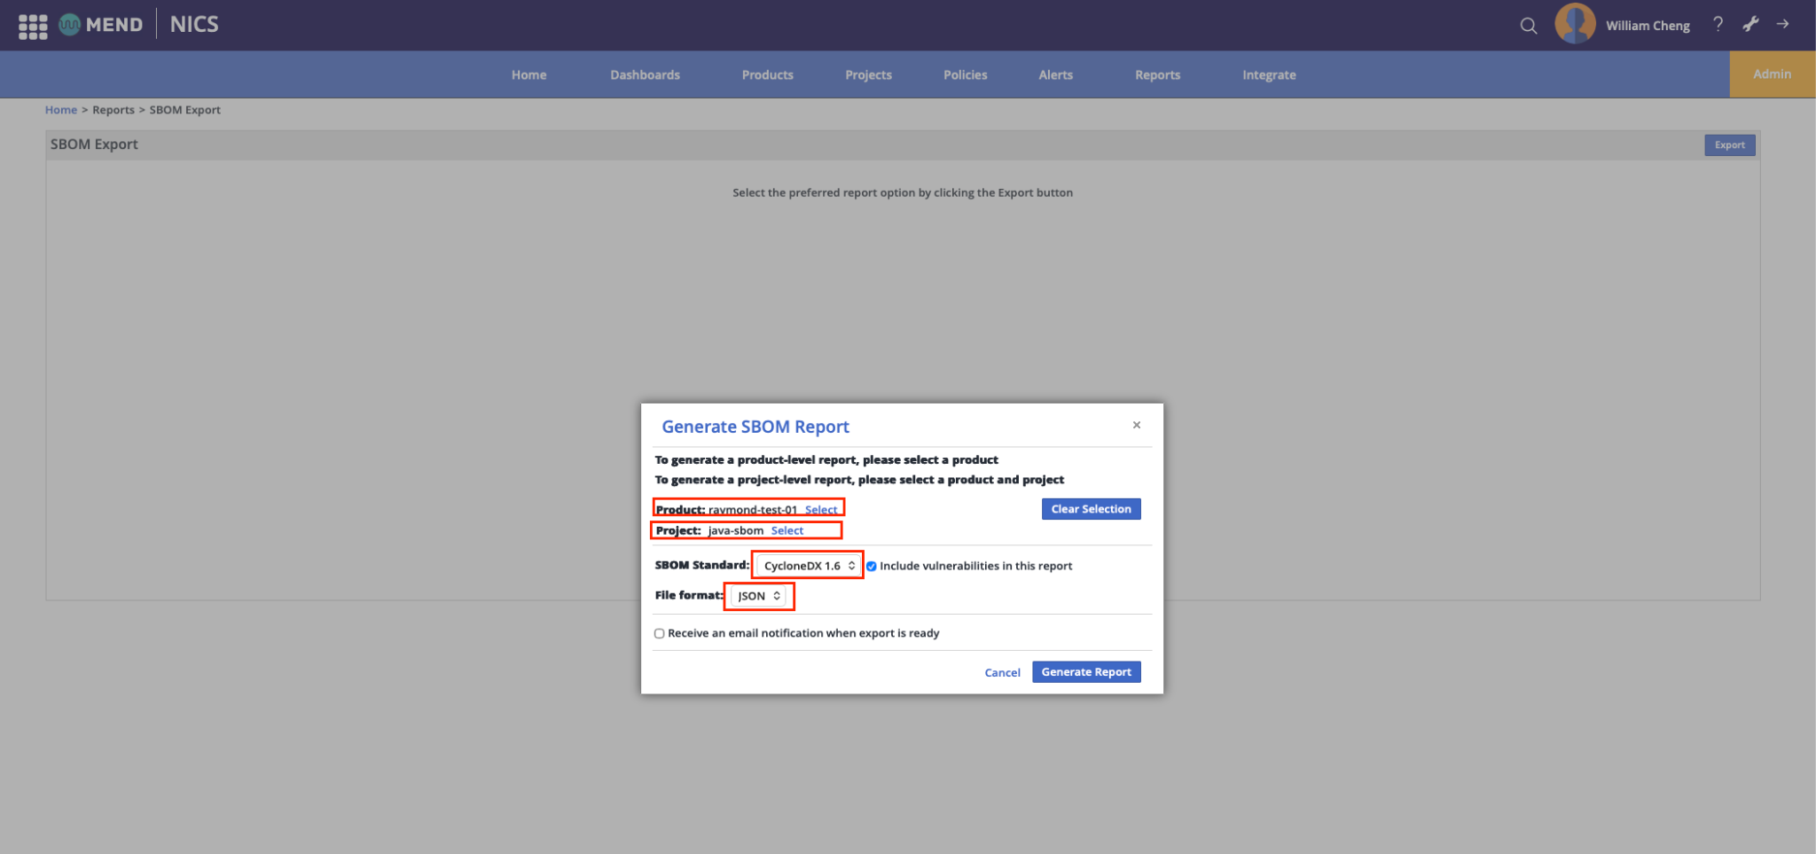Toggle Include vulnerabilities in this report
This screenshot has height=854, width=1816.
pos(872,566)
